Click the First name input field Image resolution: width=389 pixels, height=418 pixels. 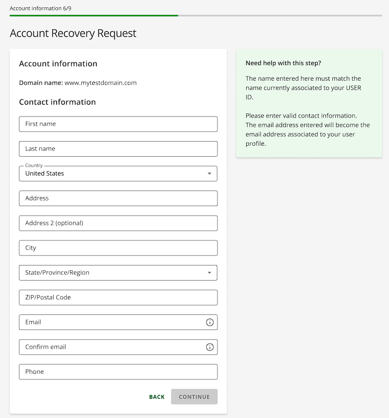[118, 124]
